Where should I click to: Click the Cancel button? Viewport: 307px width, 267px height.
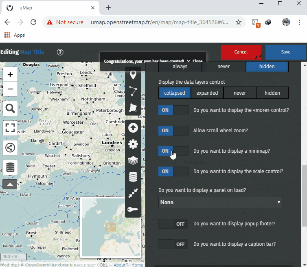[241, 52]
